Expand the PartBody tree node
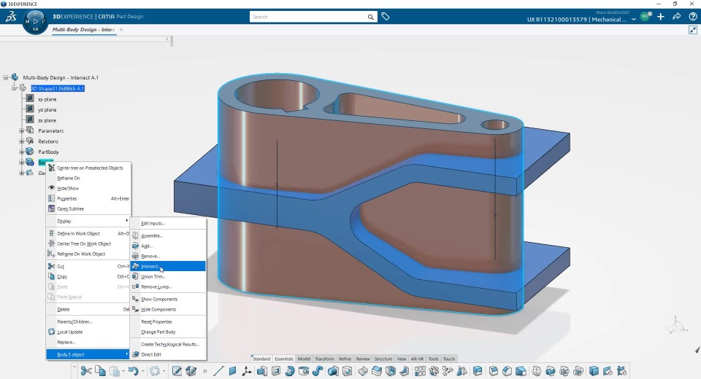The image size is (701, 379). 21,152
